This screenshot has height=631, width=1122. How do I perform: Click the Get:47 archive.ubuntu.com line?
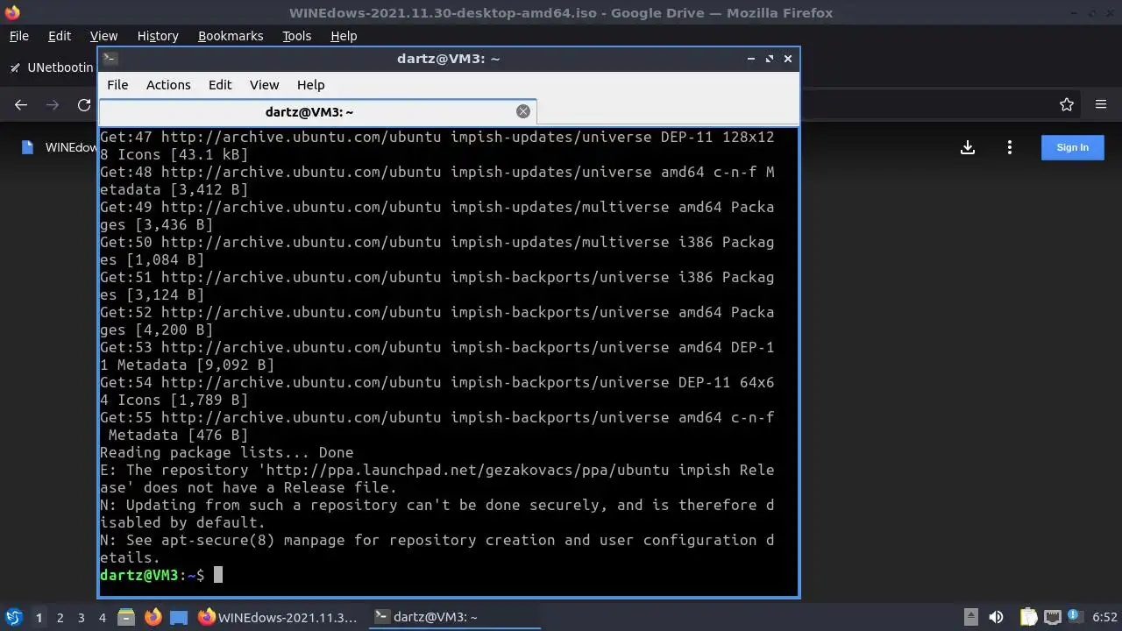[x=437, y=145]
